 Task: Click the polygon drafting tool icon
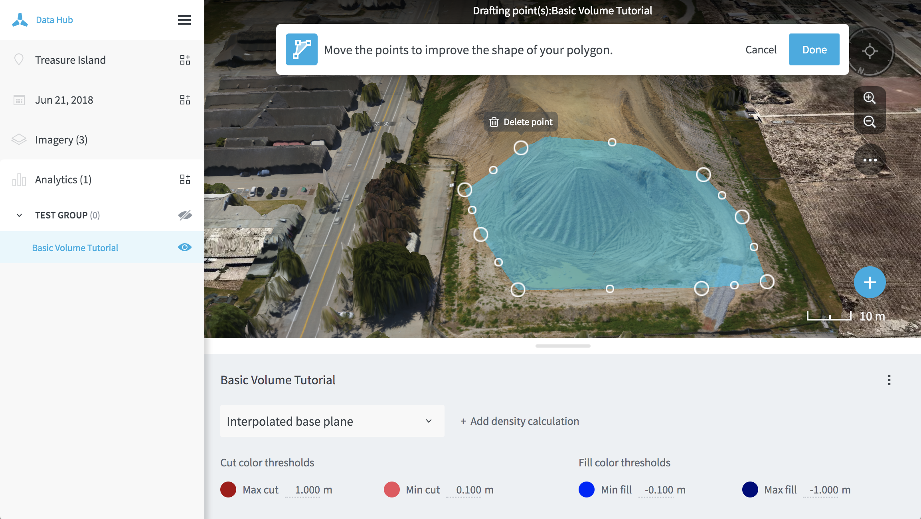tap(302, 49)
